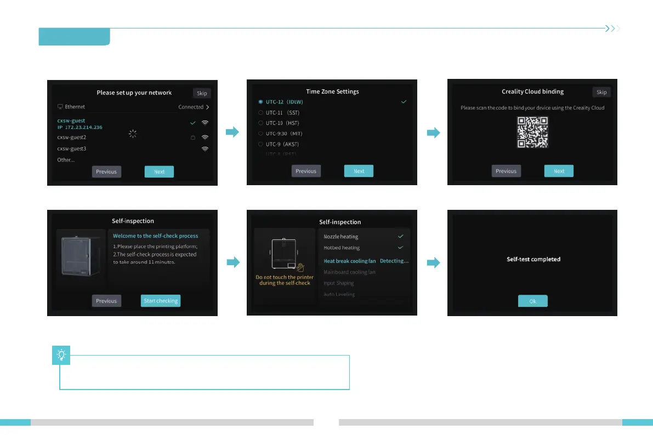Viewport: 653px width, 435px height.
Task: Select the UTC-11 (SST) radio button
Action: tap(260, 112)
